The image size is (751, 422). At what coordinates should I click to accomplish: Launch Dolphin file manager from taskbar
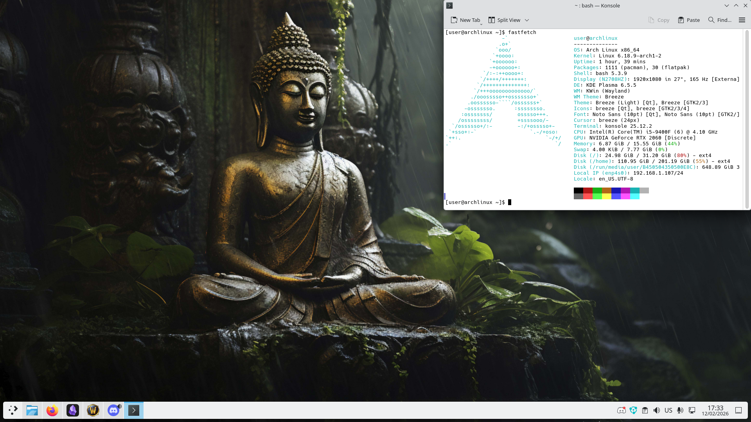point(32,410)
